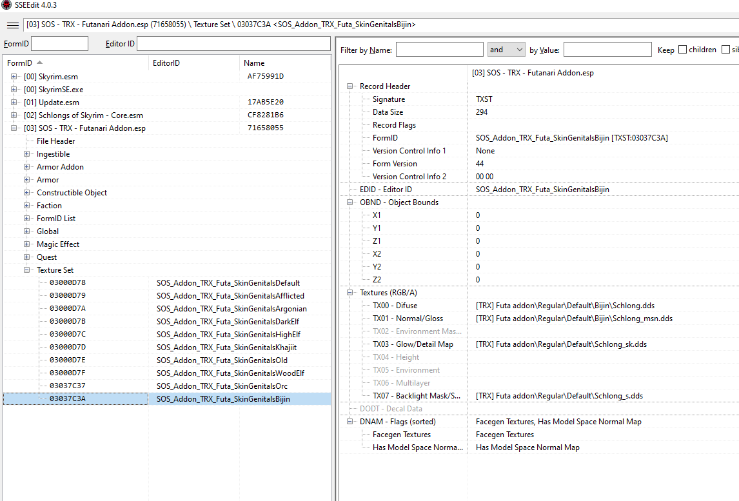
Task: Select record 03000D7C SkinGenitalsHighElf
Action: pyautogui.click(x=167, y=334)
